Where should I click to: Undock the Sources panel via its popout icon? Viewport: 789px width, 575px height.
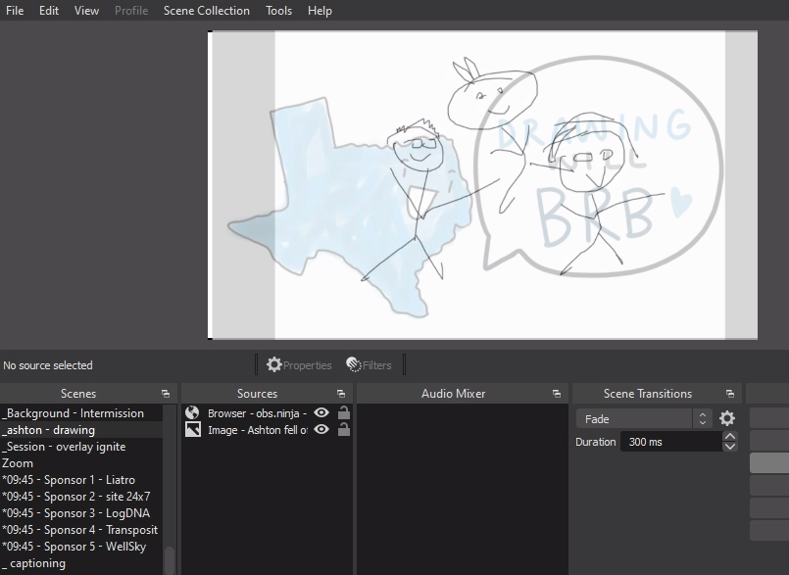(341, 394)
